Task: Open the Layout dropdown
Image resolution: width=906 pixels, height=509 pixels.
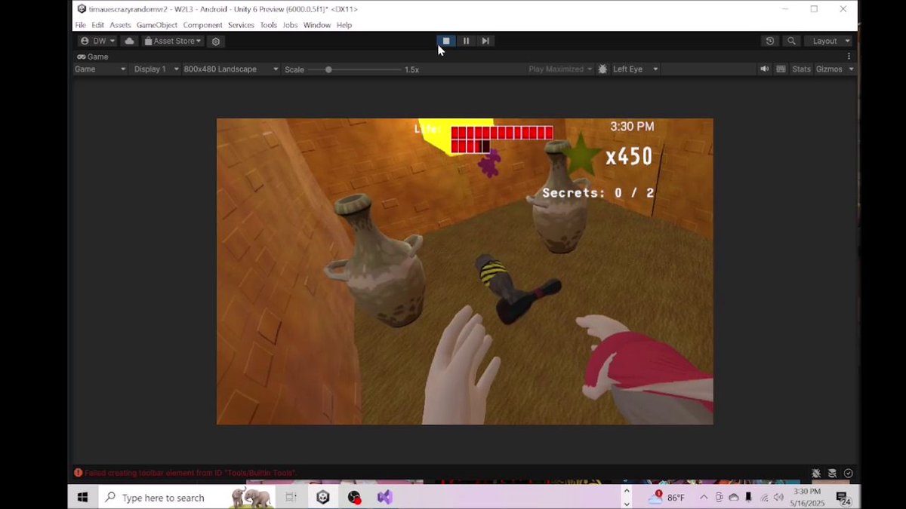Action: pos(828,41)
